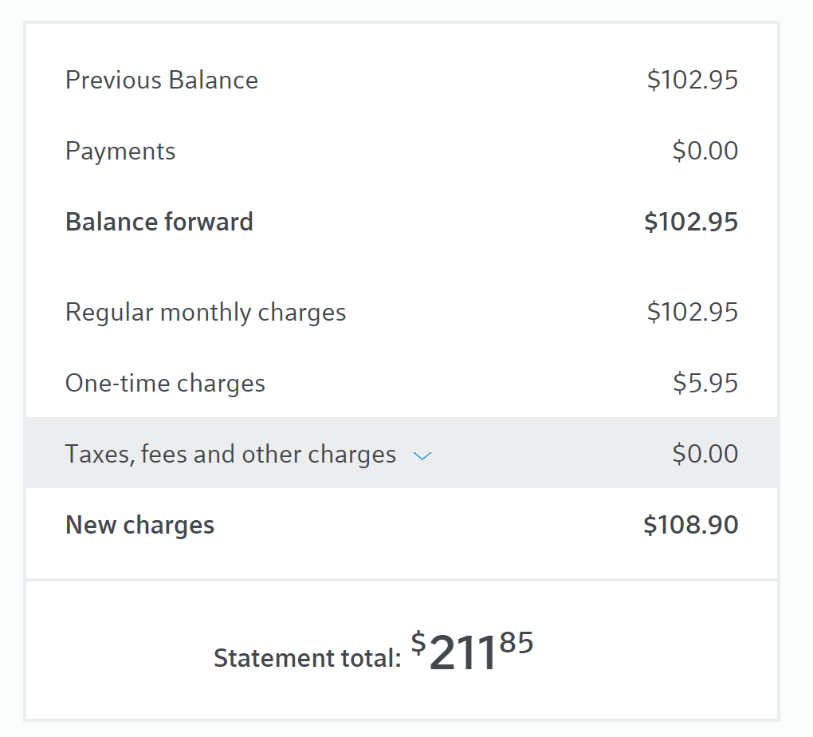Click the Regular monthly charges label
Screen dimensions: 813x737
[206, 312]
